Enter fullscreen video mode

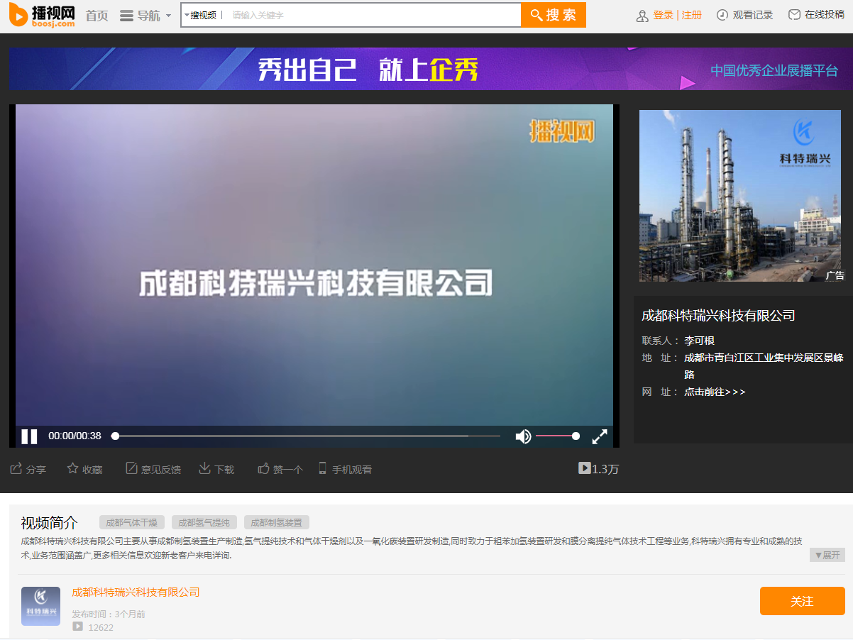600,436
